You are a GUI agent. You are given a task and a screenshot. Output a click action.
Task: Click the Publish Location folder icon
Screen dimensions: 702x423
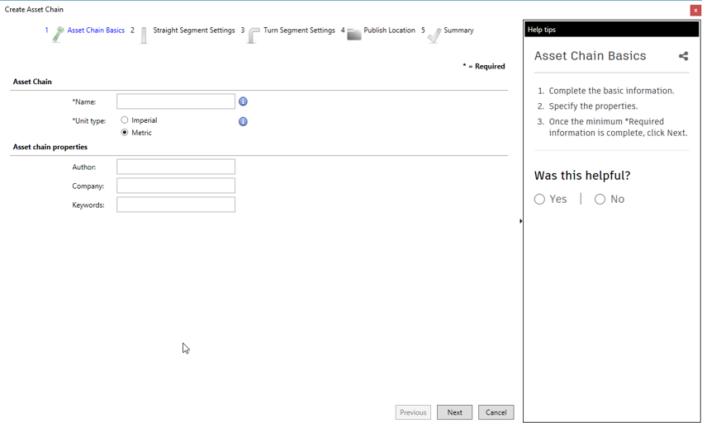click(353, 35)
